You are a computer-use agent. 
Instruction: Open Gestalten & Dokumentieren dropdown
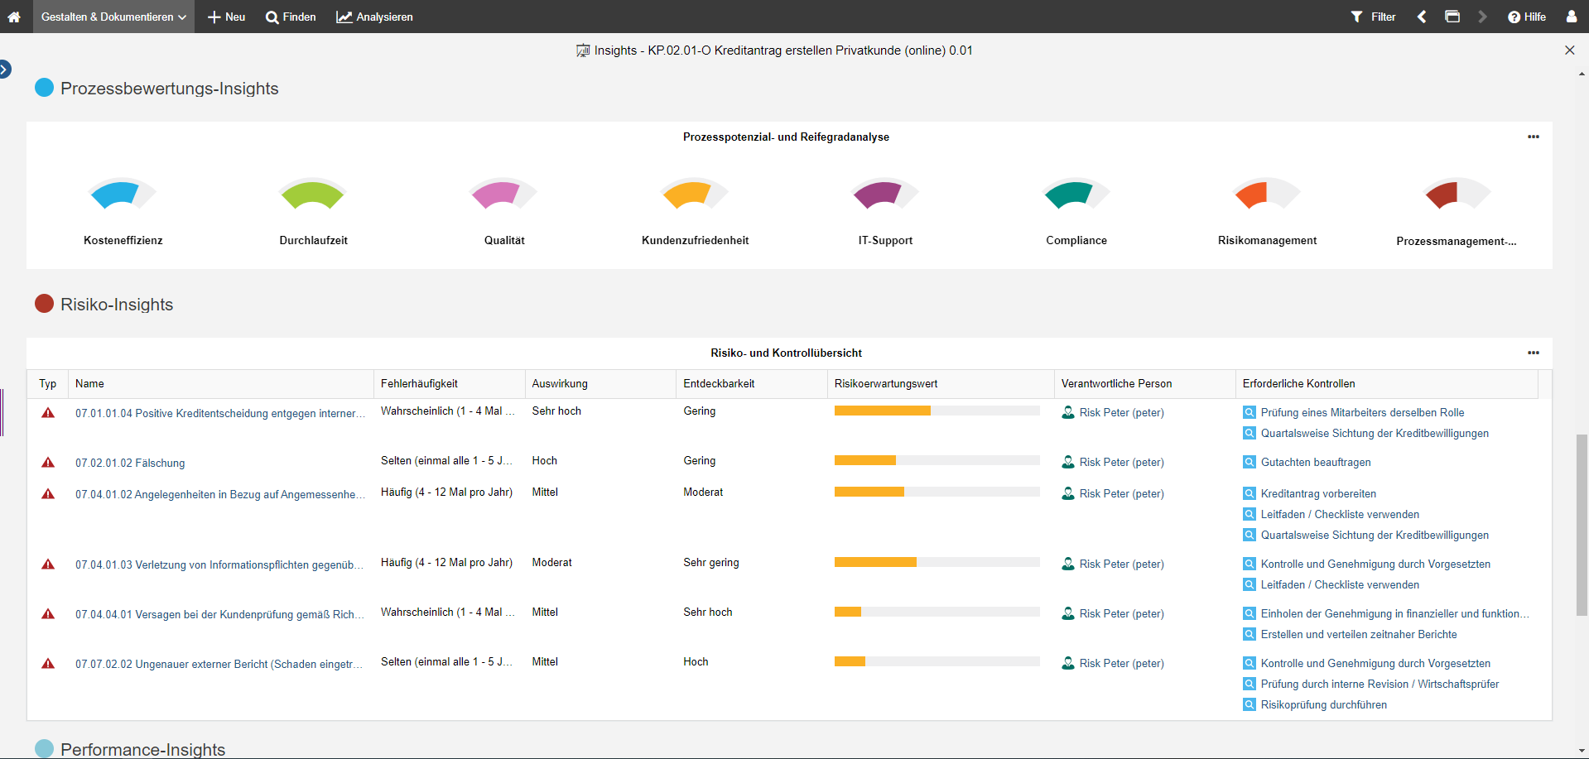(x=113, y=17)
